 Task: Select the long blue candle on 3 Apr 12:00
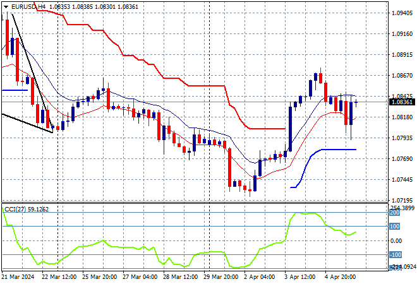(x=290, y=129)
